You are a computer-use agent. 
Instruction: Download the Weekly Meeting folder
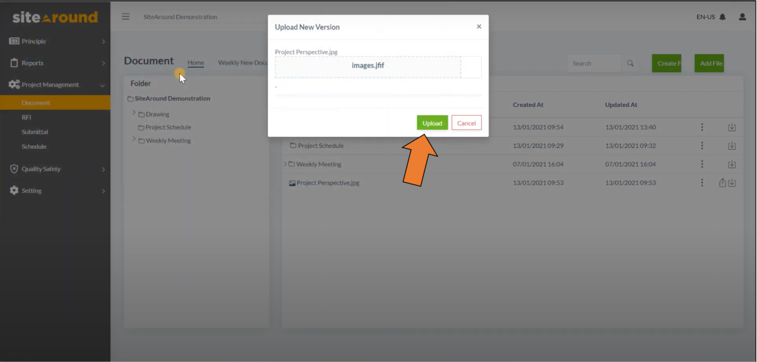[x=732, y=164]
